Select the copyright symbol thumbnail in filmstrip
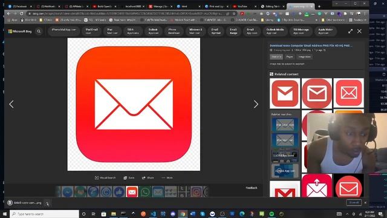 [106, 192]
